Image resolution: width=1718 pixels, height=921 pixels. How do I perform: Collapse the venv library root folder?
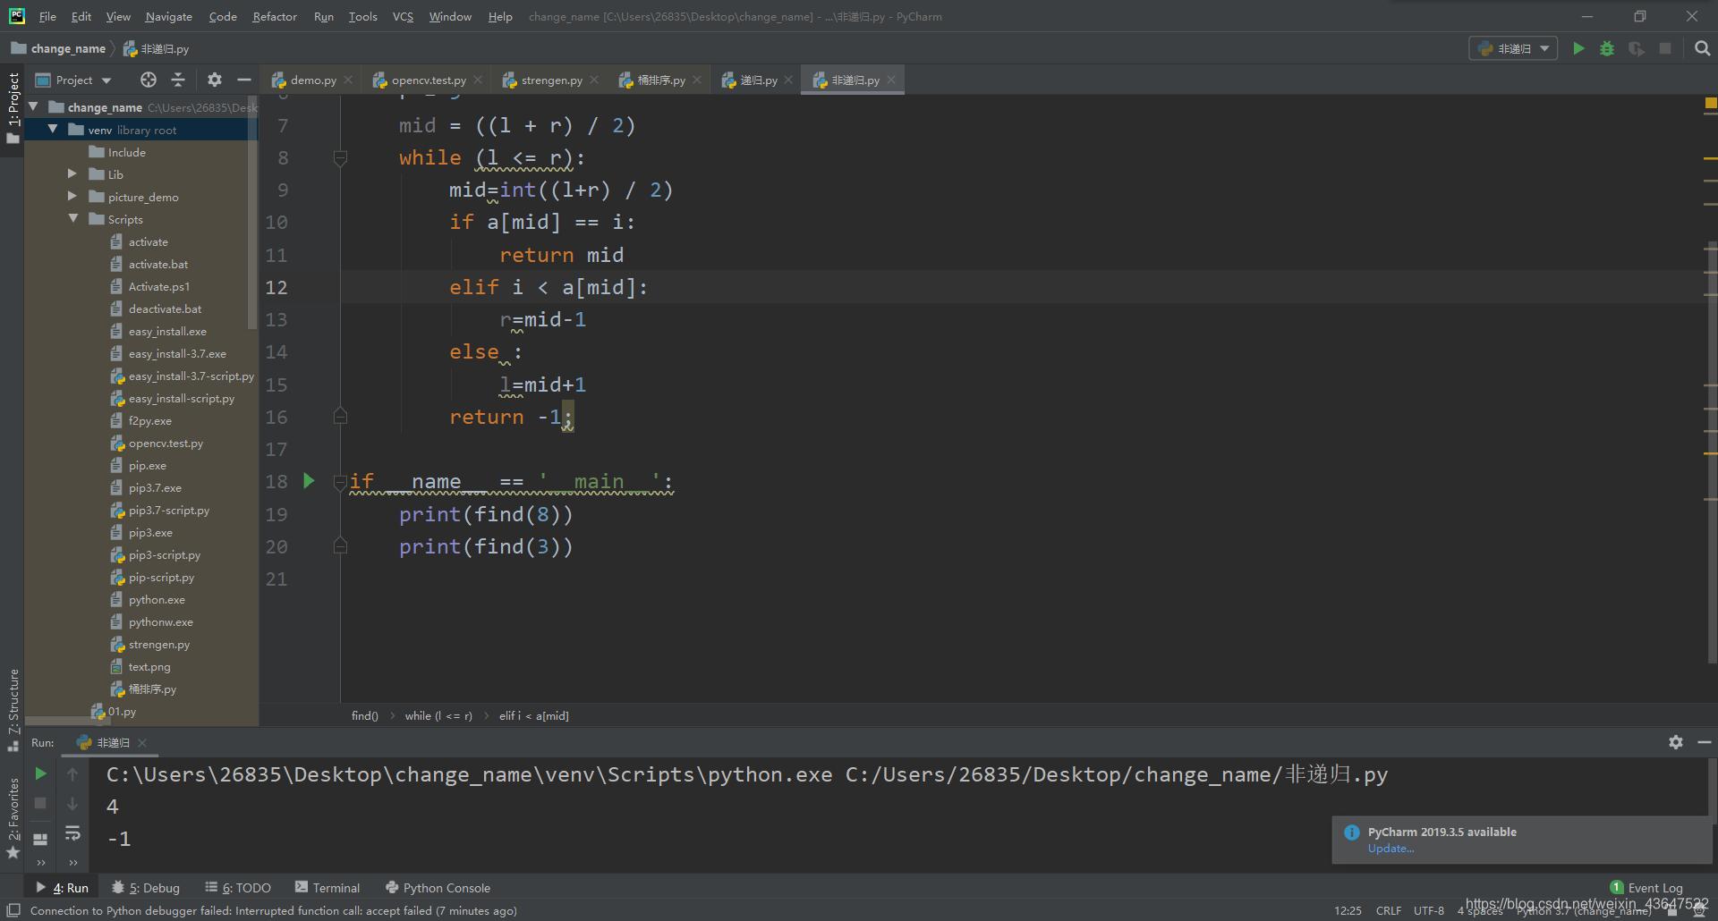(x=53, y=129)
